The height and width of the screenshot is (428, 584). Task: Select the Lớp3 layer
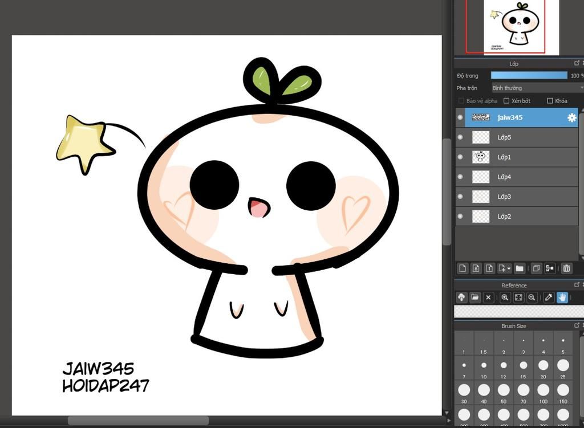coord(517,197)
